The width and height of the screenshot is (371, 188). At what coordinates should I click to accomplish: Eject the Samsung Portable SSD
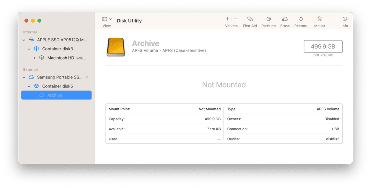pos(87,77)
